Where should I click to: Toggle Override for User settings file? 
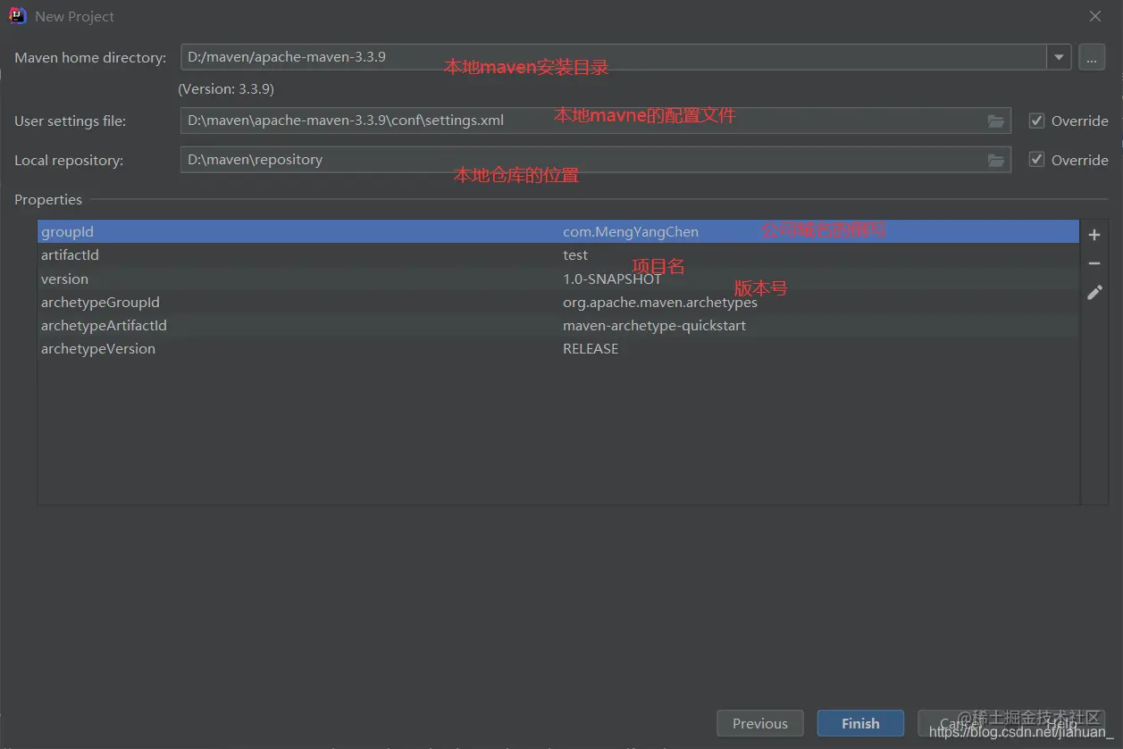pos(1036,121)
